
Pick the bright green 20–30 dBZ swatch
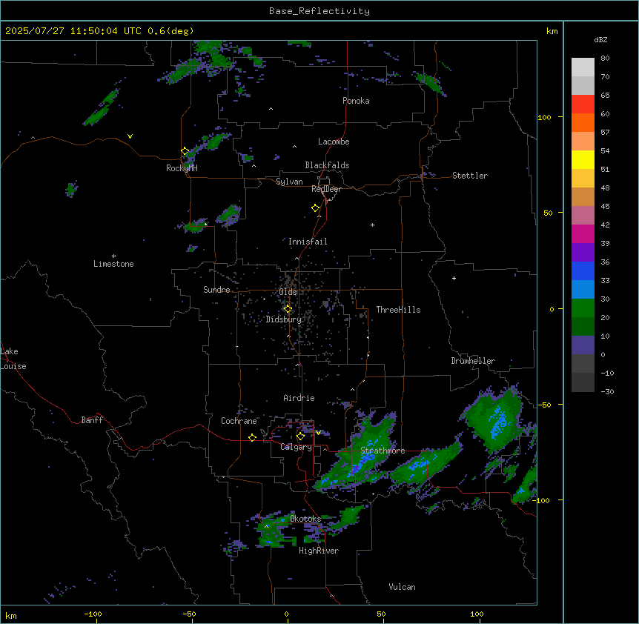(583, 308)
